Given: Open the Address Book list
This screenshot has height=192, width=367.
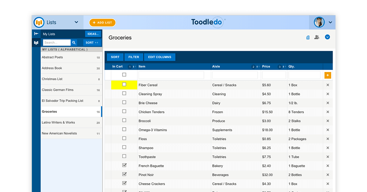Looking at the screenshot, I should pyautogui.click(x=71, y=68).
